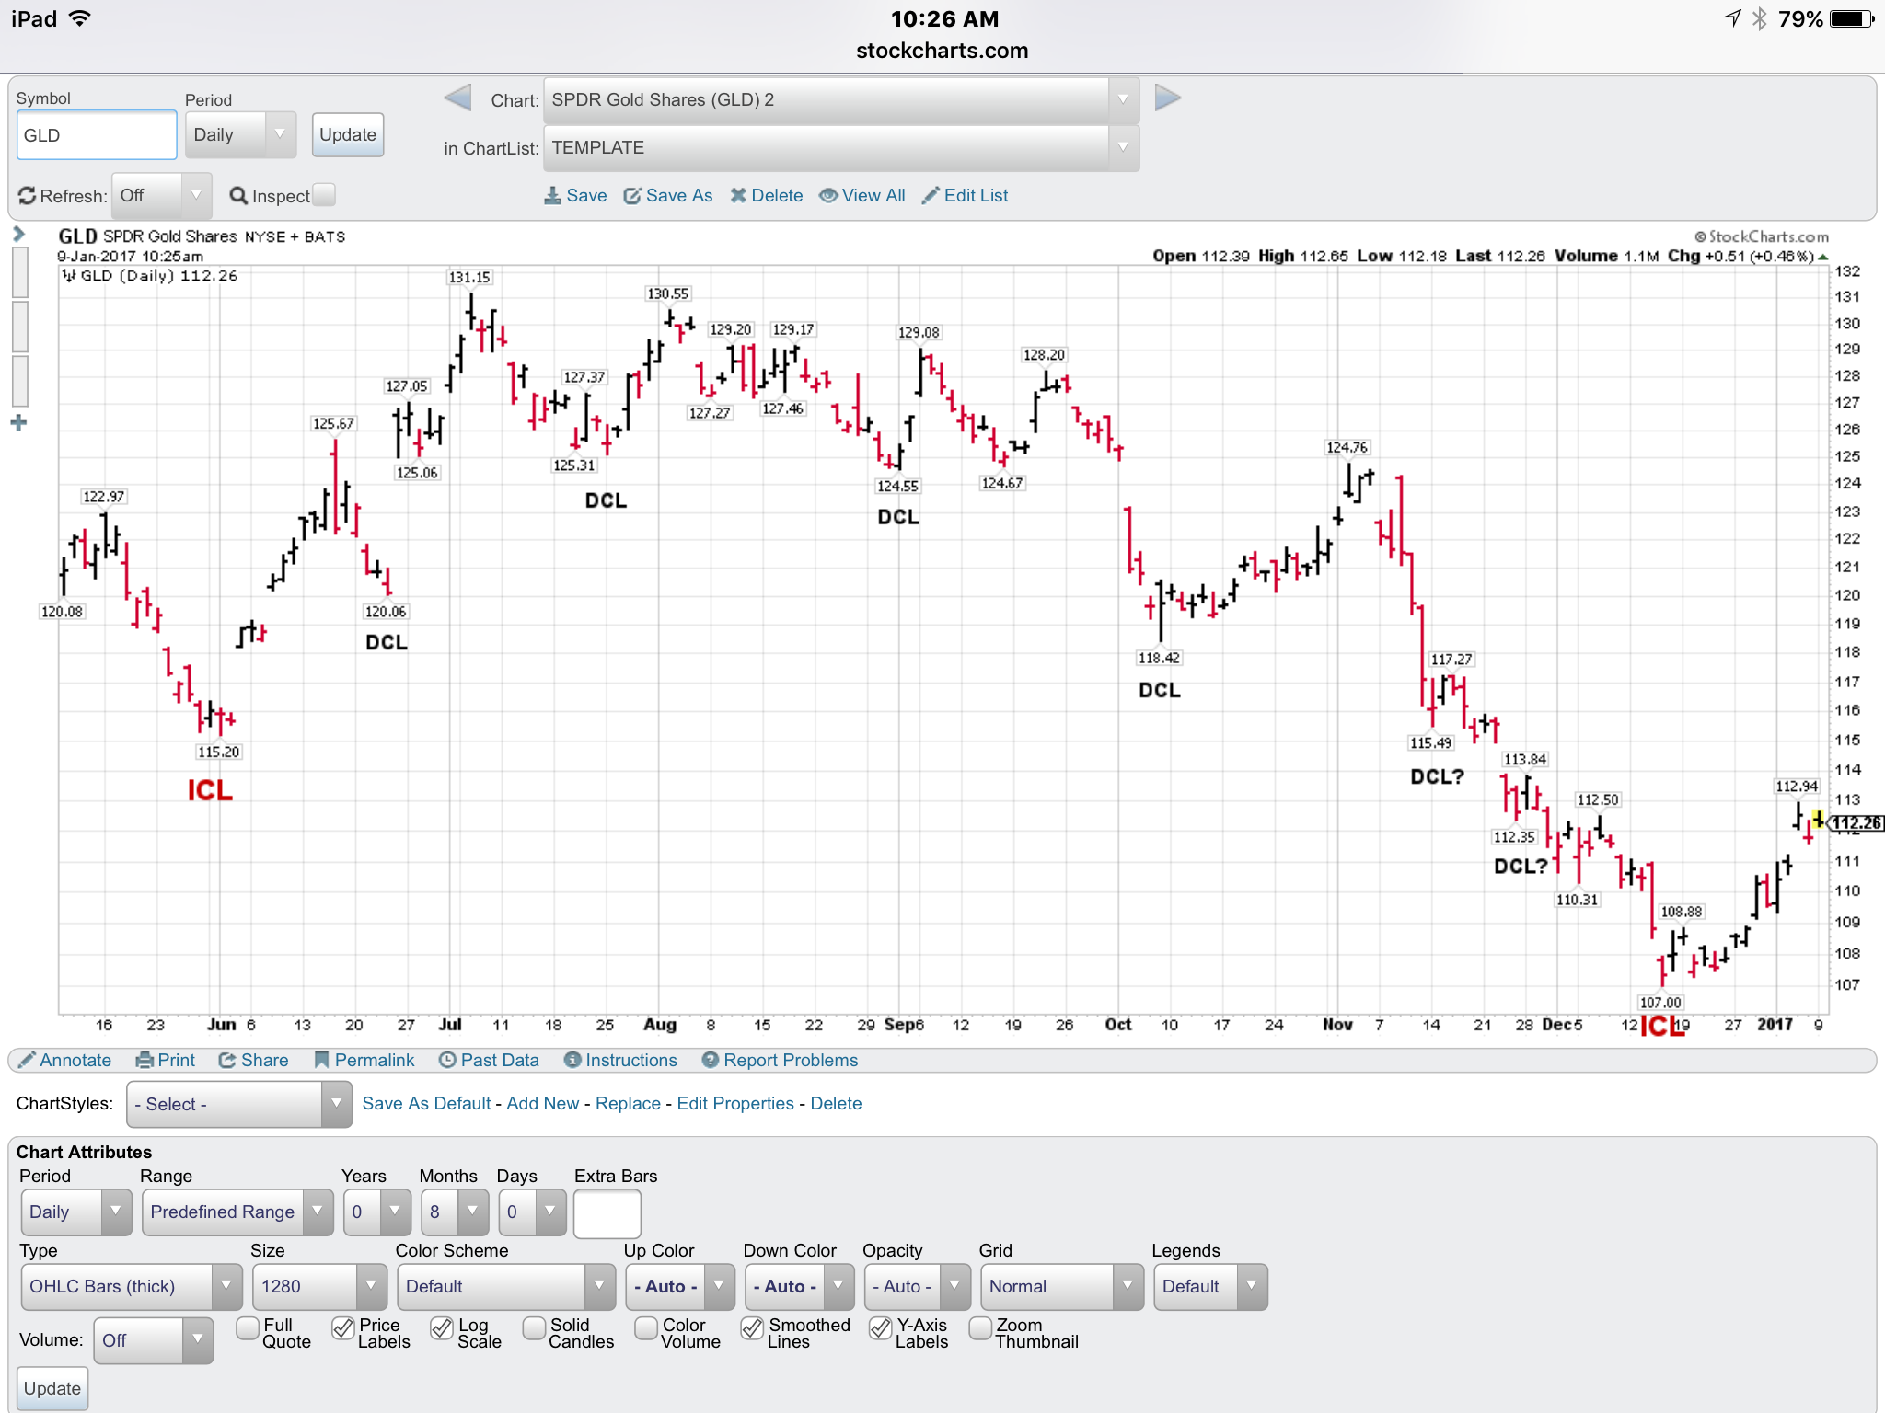Enable the Inspect checkbox
This screenshot has width=1885, height=1413.
pyautogui.click(x=324, y=194)
